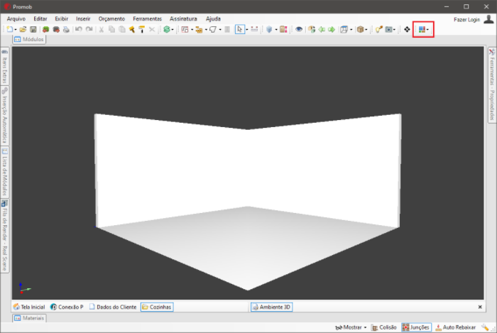
Task: Open the Inserir menu
Action: point(83,18)
